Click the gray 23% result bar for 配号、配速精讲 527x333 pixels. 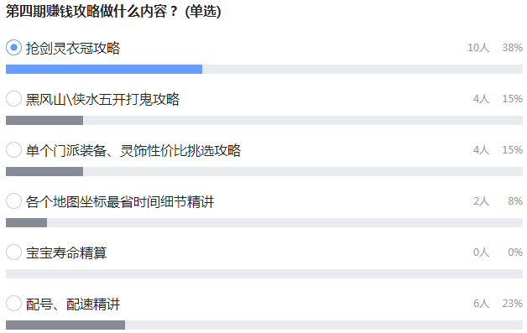click(65, 325)
